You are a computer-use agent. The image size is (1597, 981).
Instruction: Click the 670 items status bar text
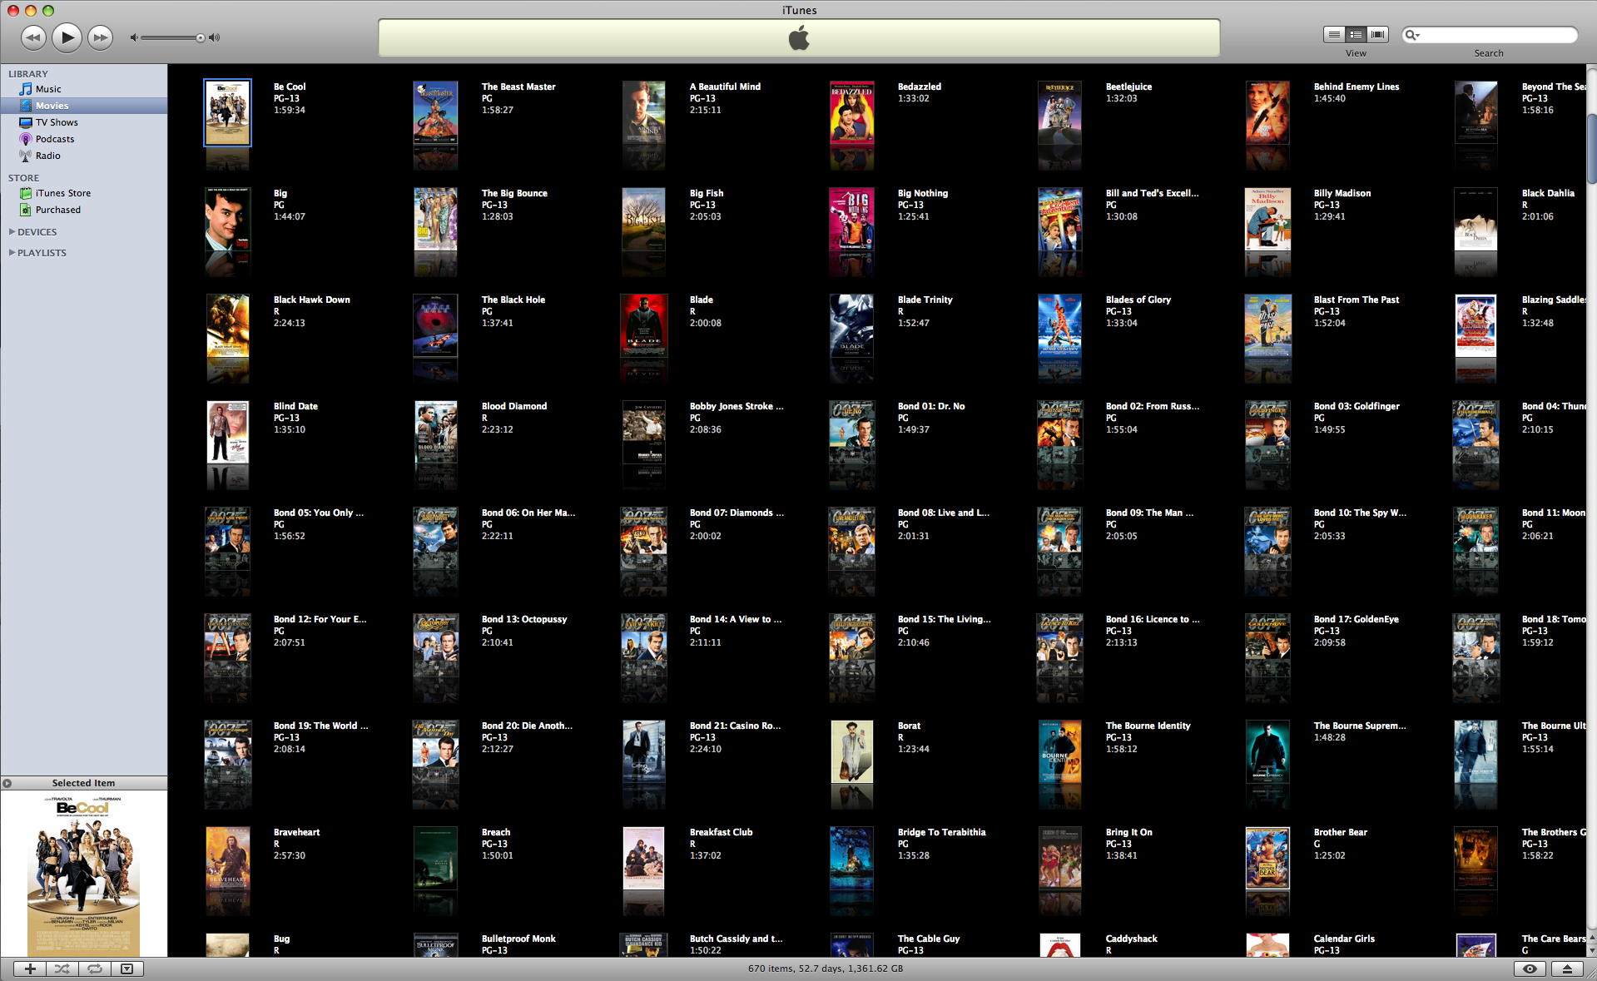826,969
